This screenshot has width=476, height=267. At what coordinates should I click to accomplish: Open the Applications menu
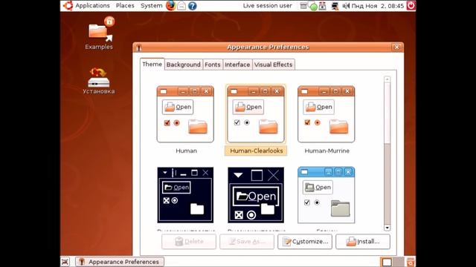point(92,5)
